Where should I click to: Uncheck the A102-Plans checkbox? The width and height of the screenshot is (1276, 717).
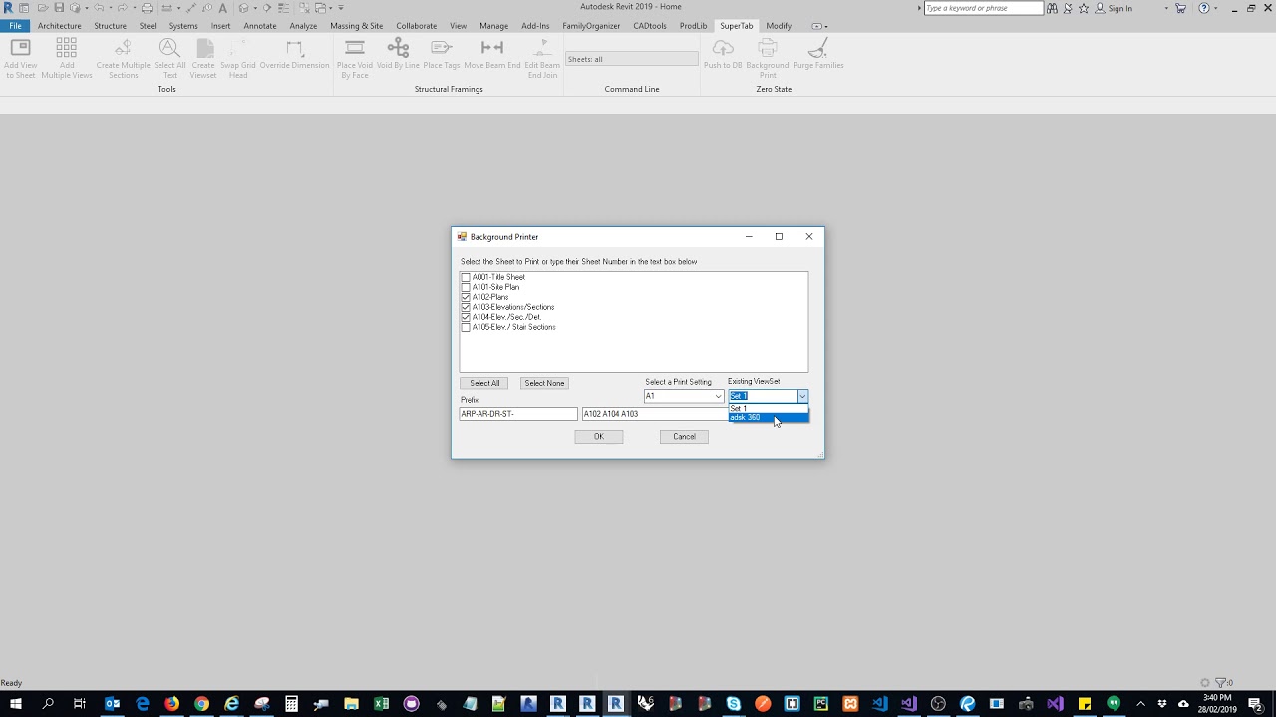pos(466,297)
